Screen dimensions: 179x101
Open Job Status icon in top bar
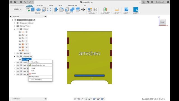tap(152, 2)
